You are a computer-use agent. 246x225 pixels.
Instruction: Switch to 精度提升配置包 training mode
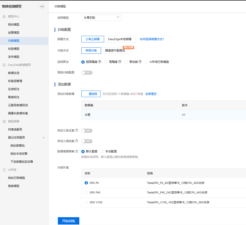tap(115, 50)
